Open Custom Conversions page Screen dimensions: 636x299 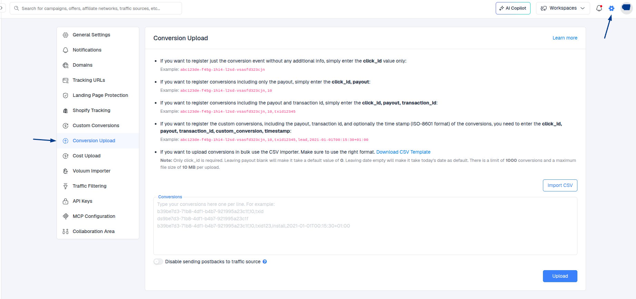point(98,125)
